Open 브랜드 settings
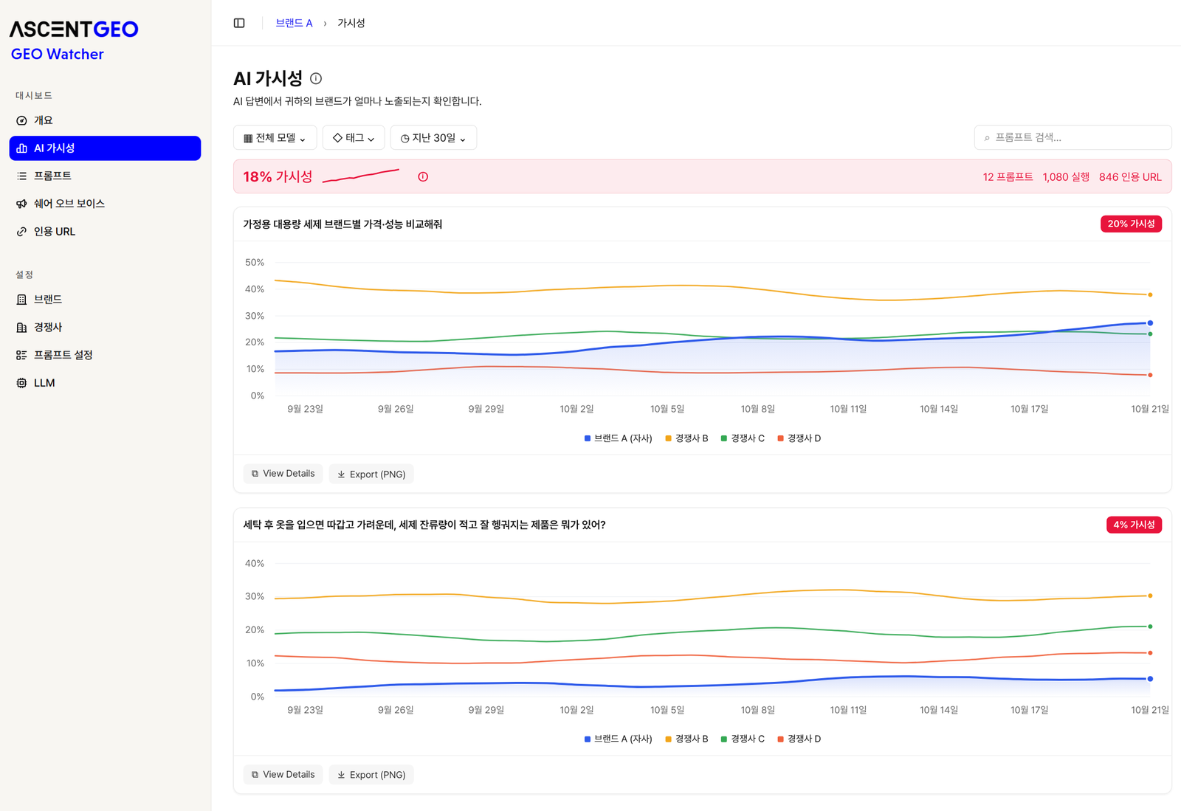The image size is (1181, 811). (x=105, y=300)
